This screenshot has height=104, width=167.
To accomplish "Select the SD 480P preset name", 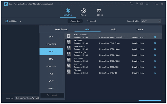I will click(78, 70).
